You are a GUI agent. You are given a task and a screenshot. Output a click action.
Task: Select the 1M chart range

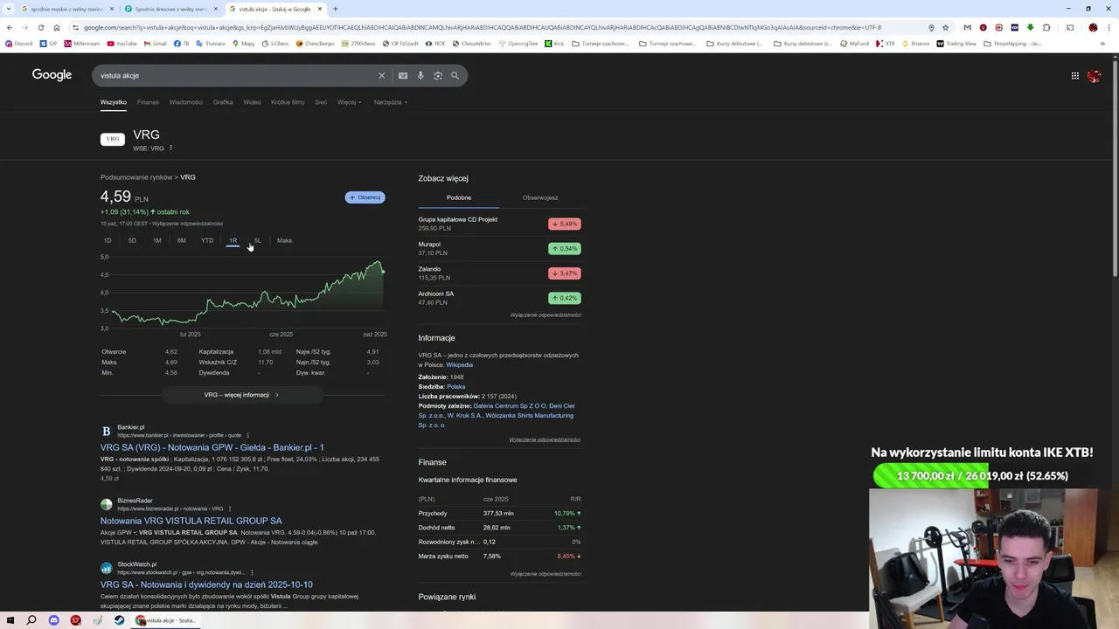[156, 240]
